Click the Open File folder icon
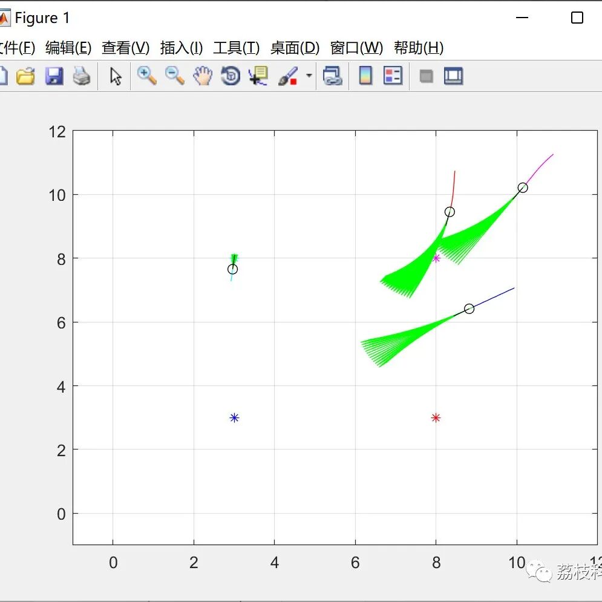The height and width of the screenshot is (602, 602). [x=25, y=76]
